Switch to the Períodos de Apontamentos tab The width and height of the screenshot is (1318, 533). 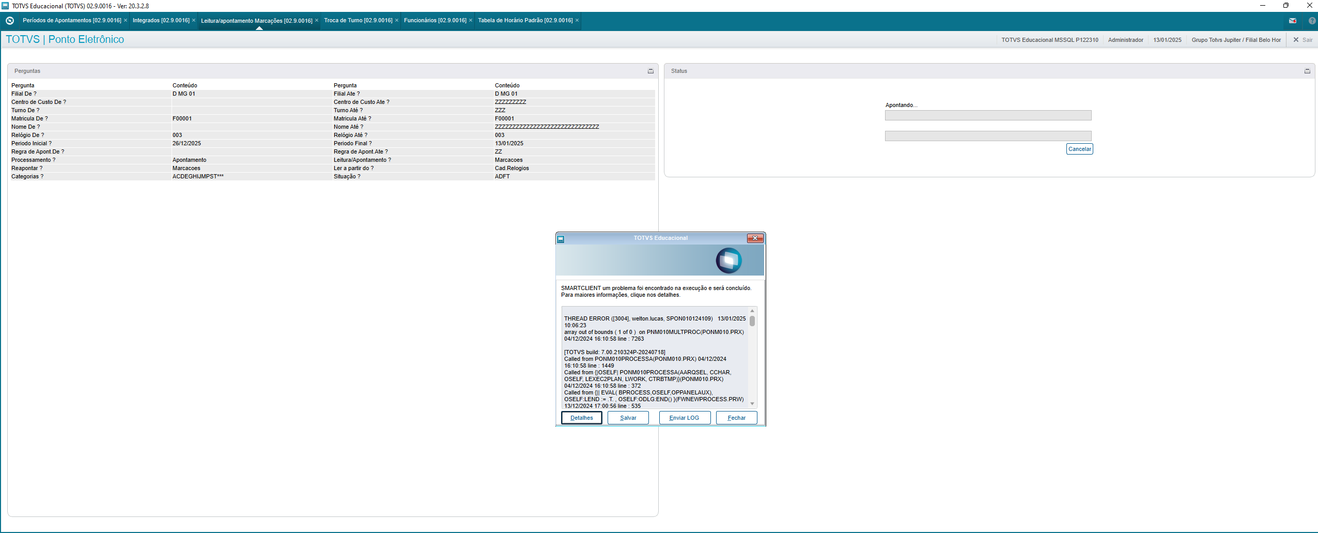click(72, 20)
